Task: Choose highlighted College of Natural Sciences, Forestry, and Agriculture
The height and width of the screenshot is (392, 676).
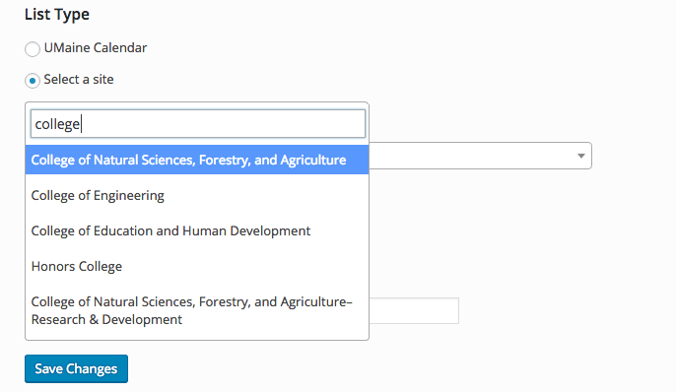Action: pyautogui.click(x=197, y=160)
